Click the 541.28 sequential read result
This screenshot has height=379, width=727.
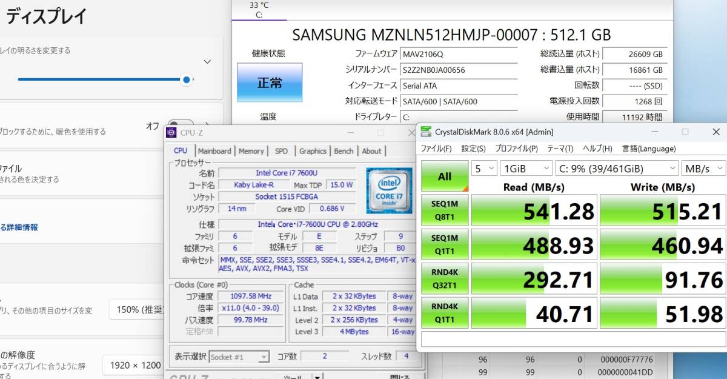click(x=534, y=210)
